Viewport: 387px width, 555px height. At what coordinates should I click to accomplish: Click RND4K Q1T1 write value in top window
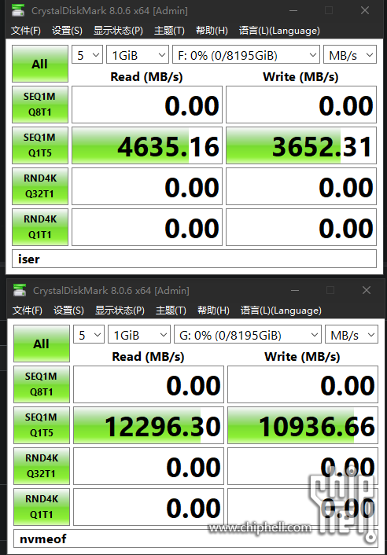pos(301,227)
